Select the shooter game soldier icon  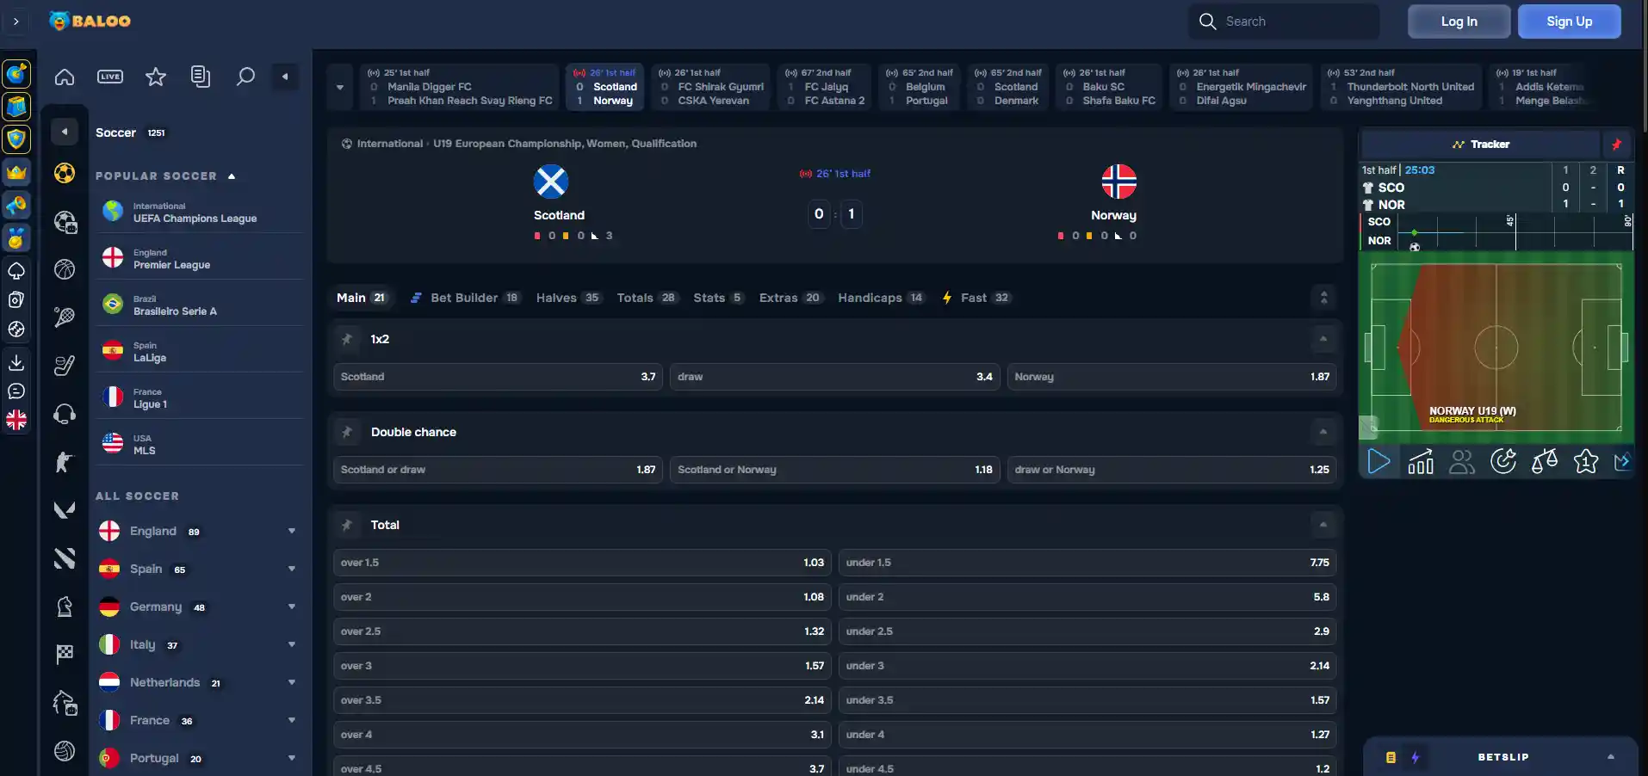[x=65, y=462]
